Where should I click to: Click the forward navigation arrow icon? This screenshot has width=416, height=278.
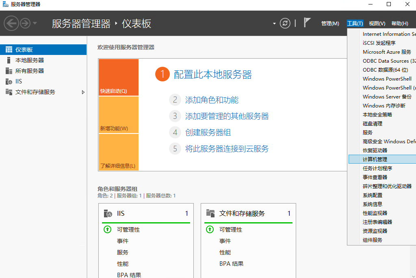click(25, 23)
